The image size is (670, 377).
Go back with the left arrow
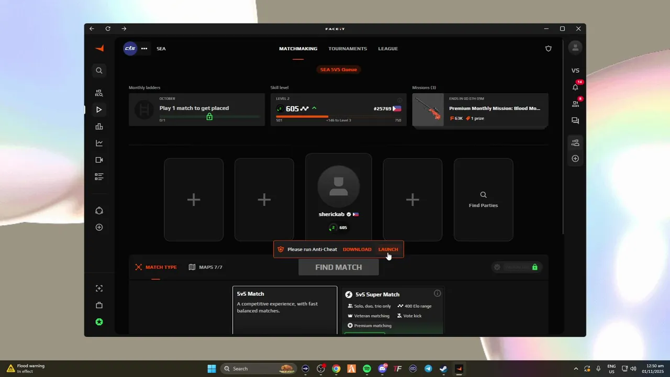pyautogui.click(x=92, y=29)
